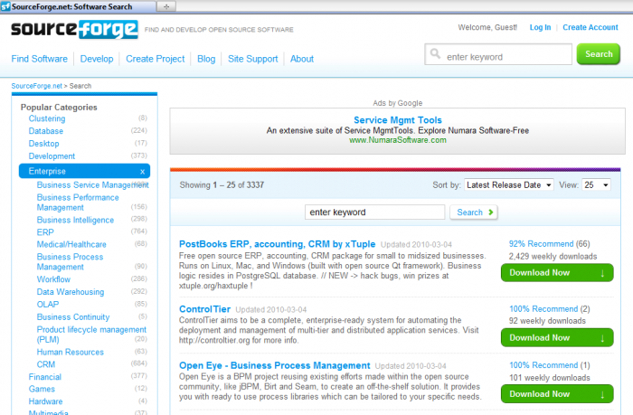Select the Financial category
633x415 pixels.
(45, 377)
